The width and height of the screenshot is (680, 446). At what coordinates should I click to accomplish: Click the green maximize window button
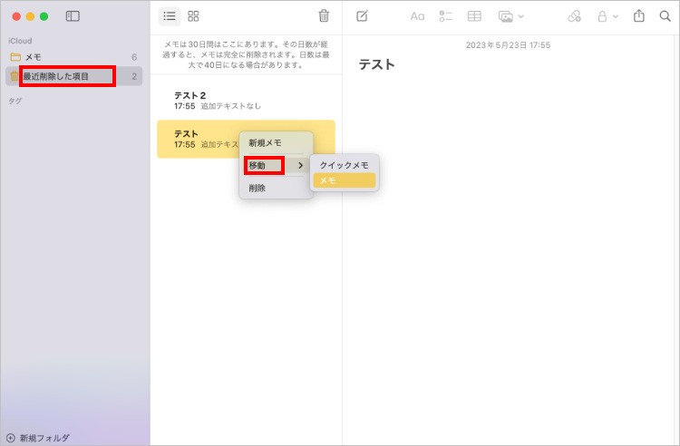(44, 16)
